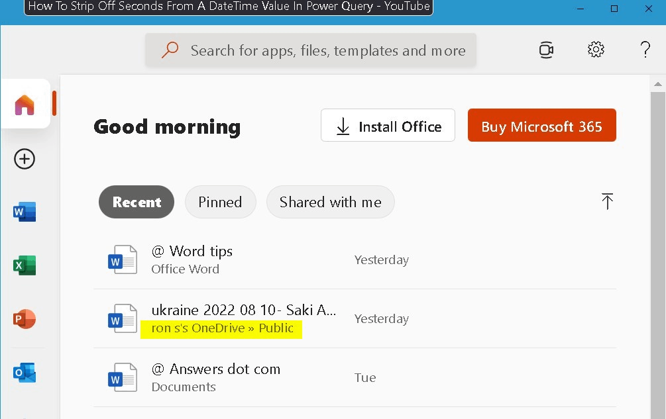Click the scrollbar up arrow

click(657, 84)
